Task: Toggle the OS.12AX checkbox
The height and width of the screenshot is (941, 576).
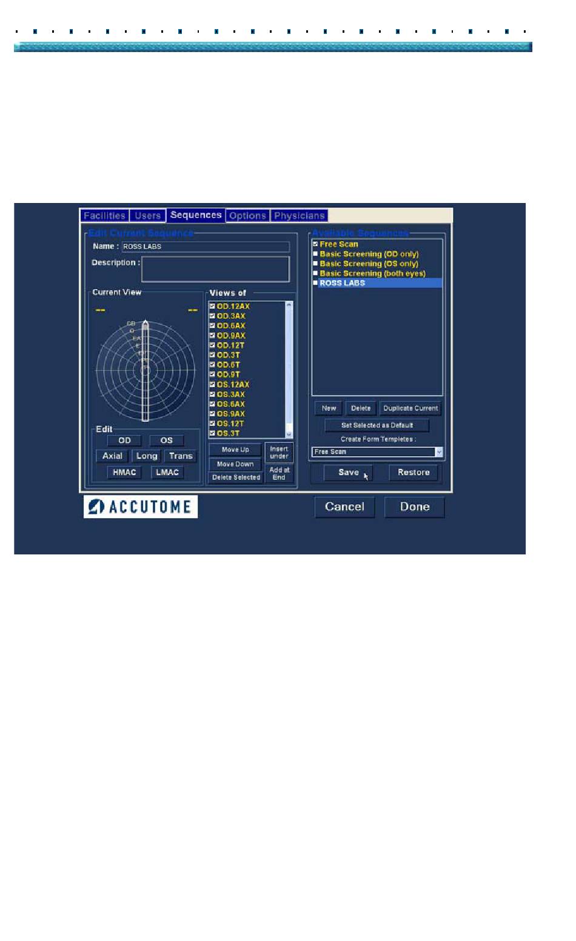Action: (212, 385)
